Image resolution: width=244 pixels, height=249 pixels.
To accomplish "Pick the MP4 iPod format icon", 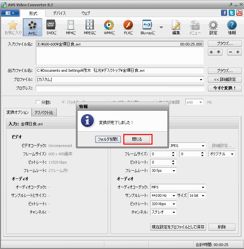I will tap(70, 27).
